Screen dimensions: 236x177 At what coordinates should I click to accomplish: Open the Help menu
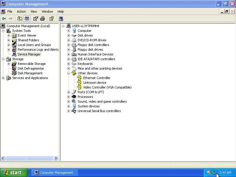pyautogui.click(x=61, y=12)
